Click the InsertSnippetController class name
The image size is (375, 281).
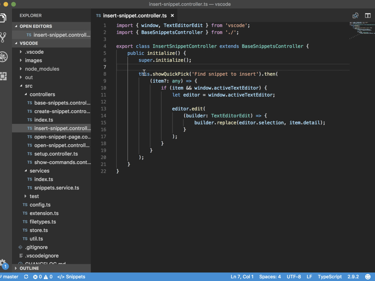pos(184,46)
